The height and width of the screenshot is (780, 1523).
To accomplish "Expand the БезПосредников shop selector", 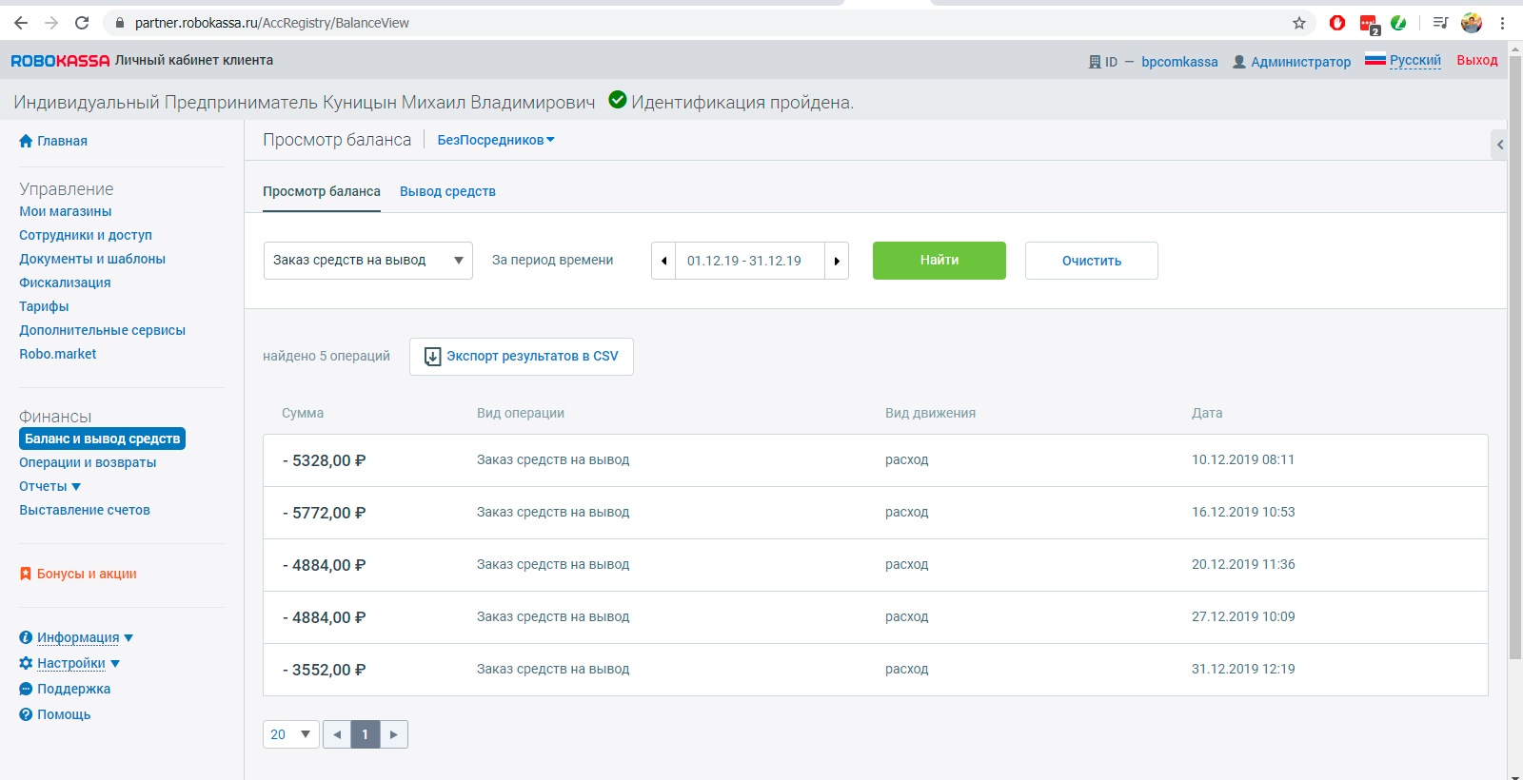I will point(496,140).
